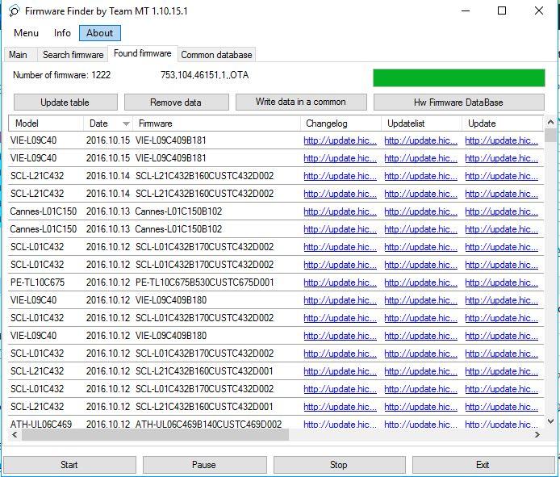Select model cell PE-TL10C675
560x477 pixels.
click(37, 282)
